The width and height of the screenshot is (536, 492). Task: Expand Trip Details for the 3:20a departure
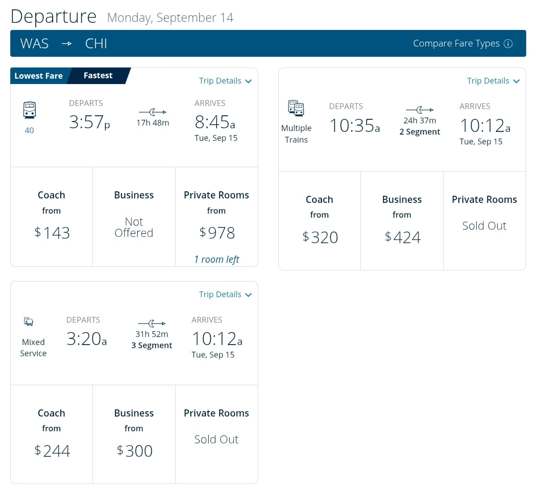click(x=225, y=294)
